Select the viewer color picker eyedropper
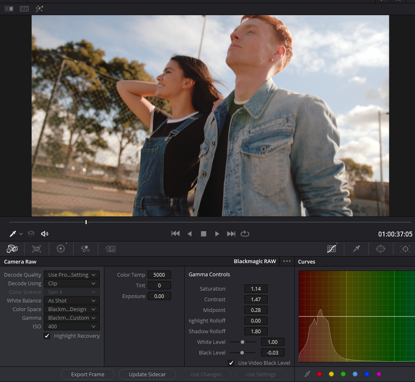Image resolution: width=415 pixels, height=382 pixels. tap(12, 233)
